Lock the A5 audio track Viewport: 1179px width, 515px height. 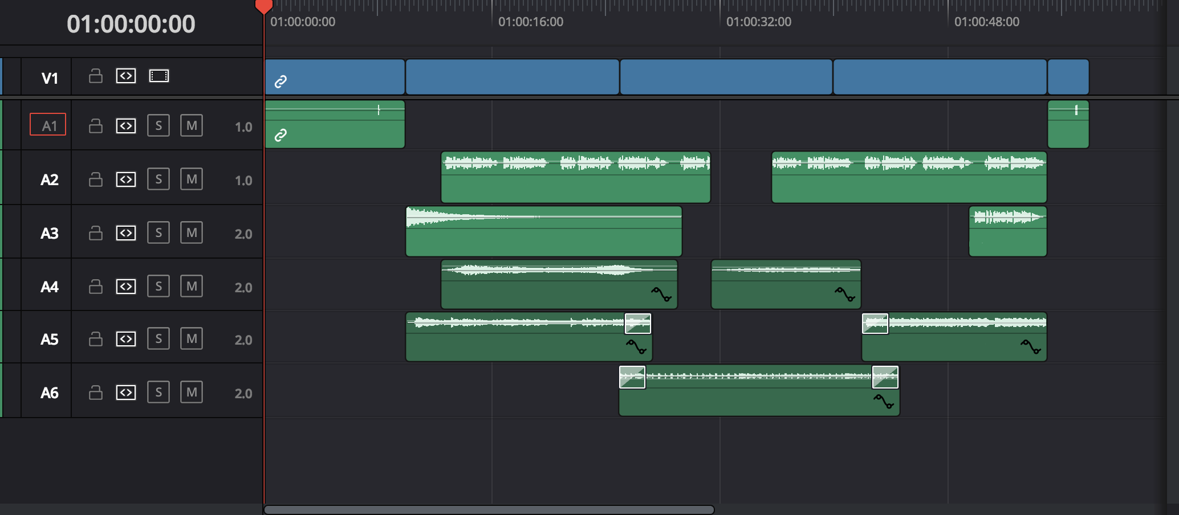[96, 339]
